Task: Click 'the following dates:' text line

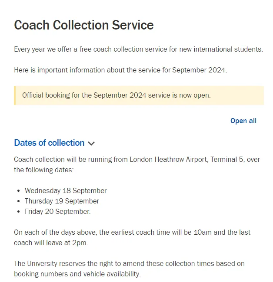Action: pos(44,170)
